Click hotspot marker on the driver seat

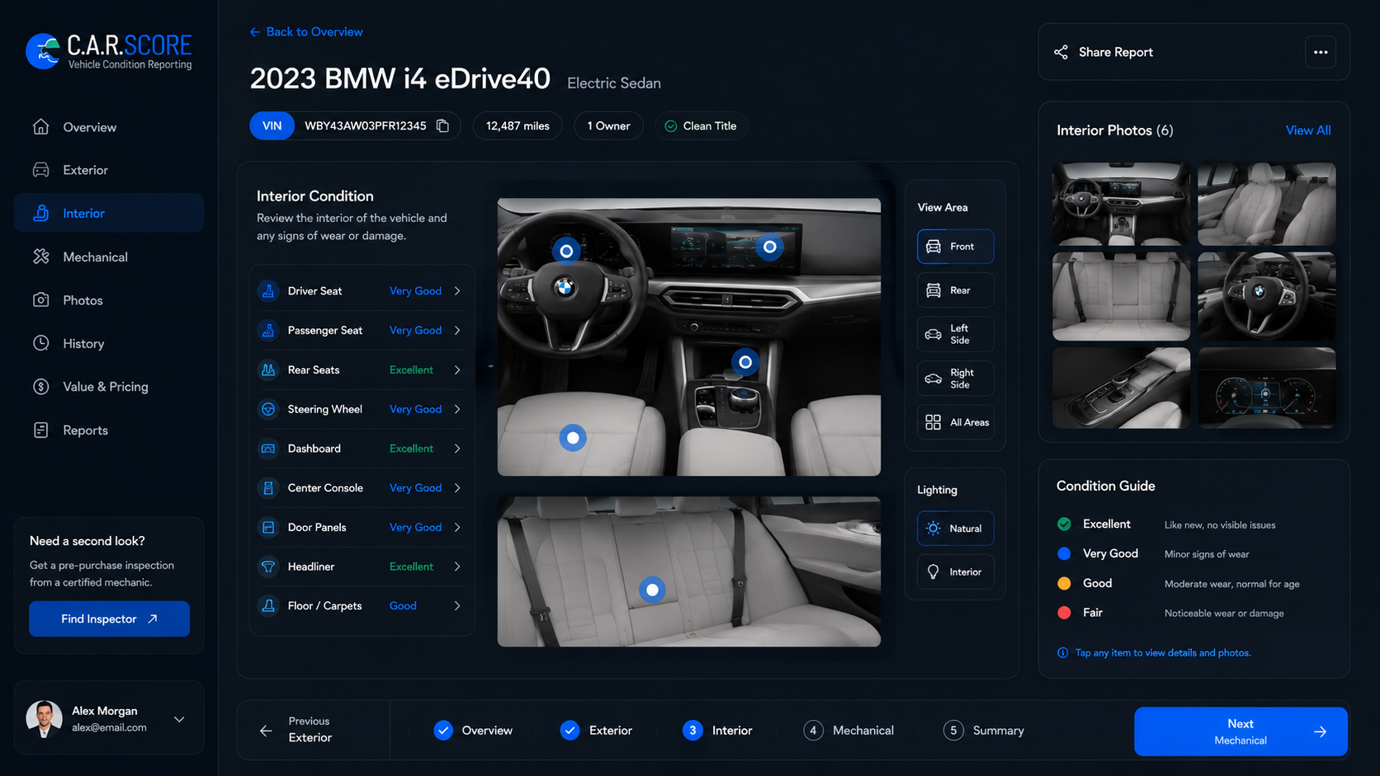point(573,438)
